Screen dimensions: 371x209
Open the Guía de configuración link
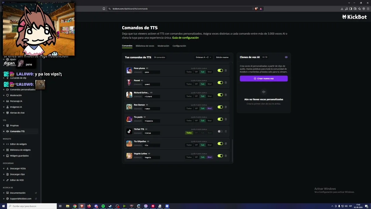pos(185,38)
